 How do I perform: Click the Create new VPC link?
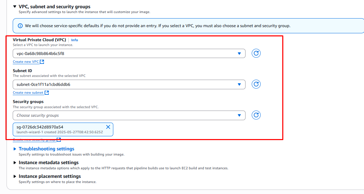(26, 62)
